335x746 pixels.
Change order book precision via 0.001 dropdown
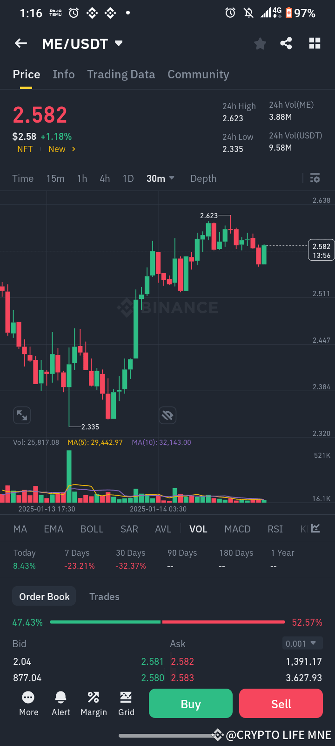point(302,643)
